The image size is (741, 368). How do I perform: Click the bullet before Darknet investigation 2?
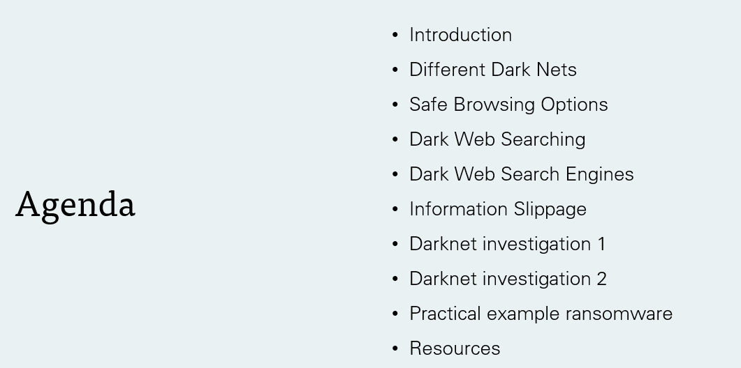coord(395,279)
